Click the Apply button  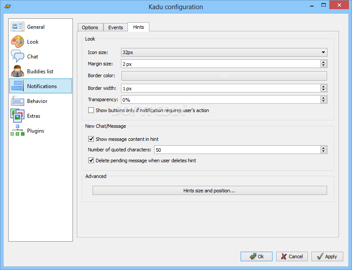(x=327, y=256)
